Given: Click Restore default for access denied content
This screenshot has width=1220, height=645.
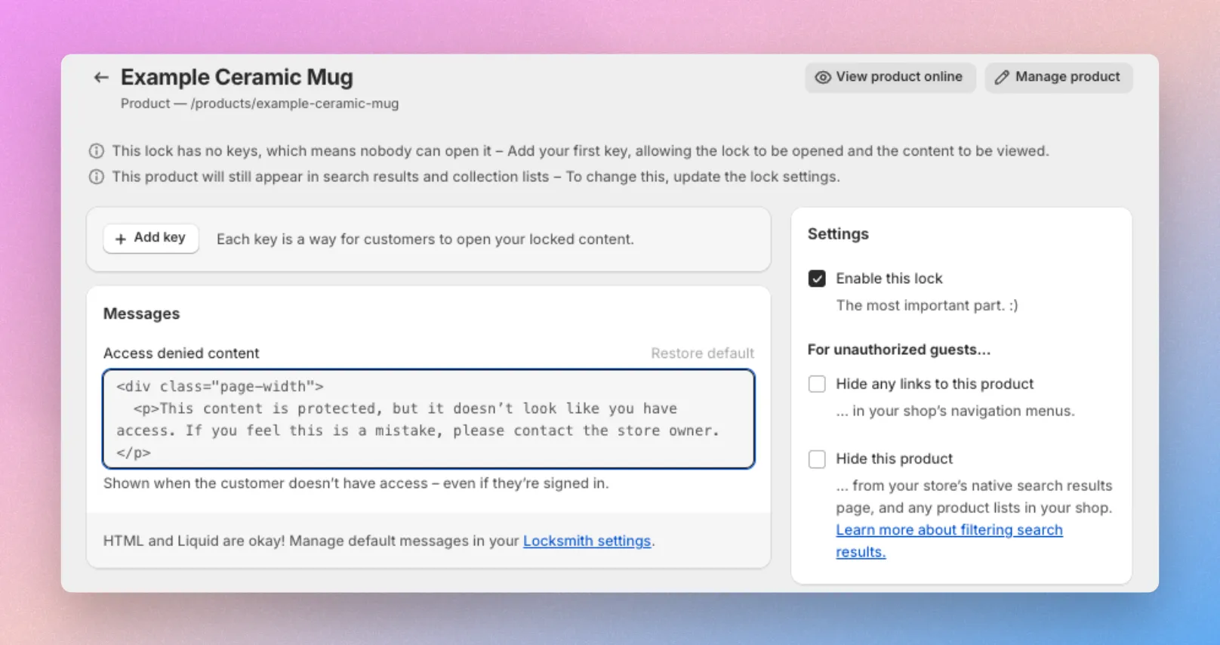Looking at the screenshot, I should [702, 353].
